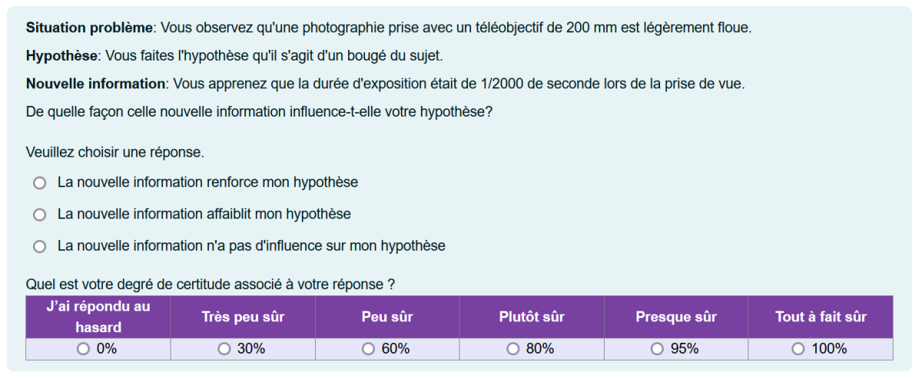Choose the 'n'a pas d'influence' radio button
Viewport: 922px width, 379px height.
[40, 246]
